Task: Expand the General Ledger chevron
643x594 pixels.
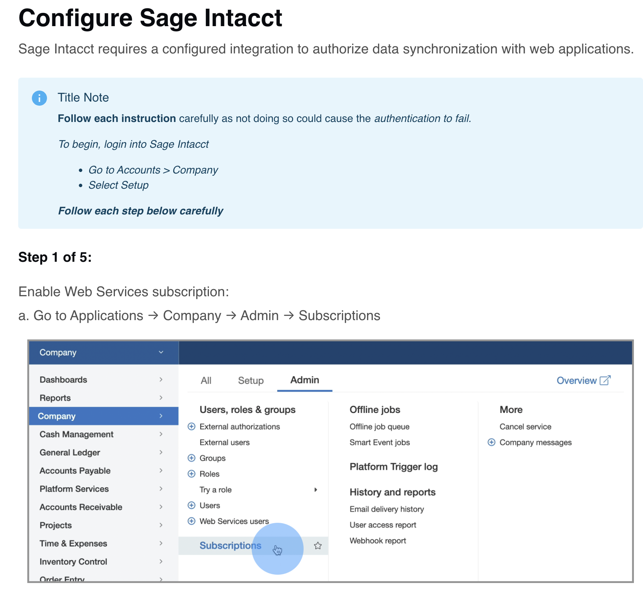Action: [x=161, y=452]
